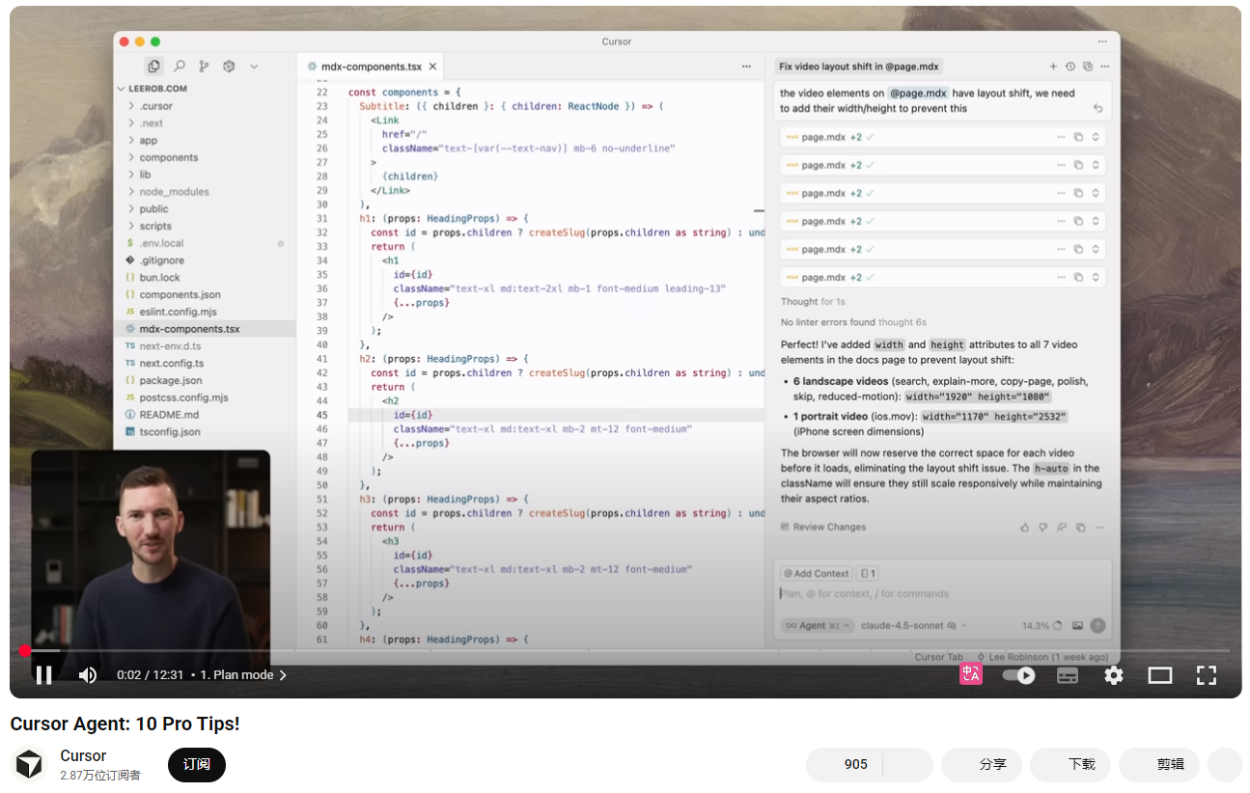
Task: Click the pink translate captions icon
Action: click(x=970, y=675)
